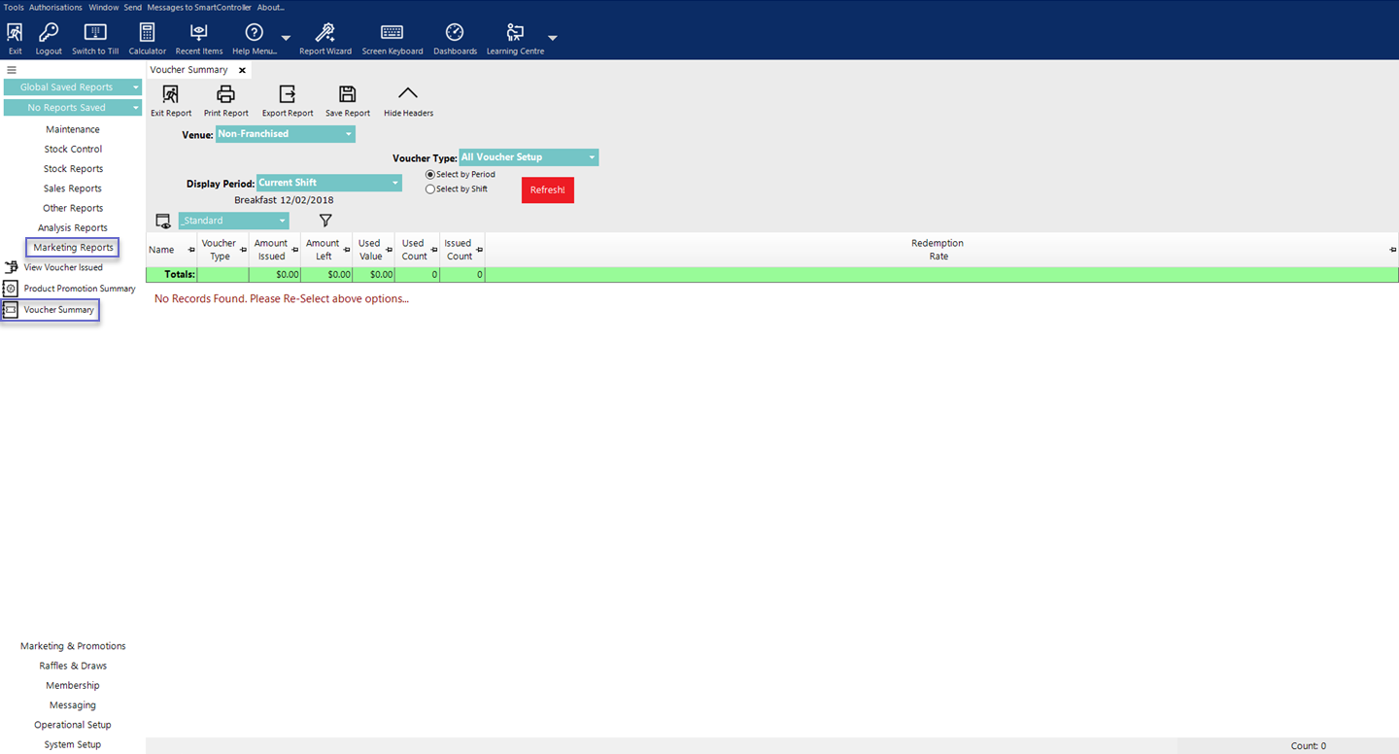Click the Switch to Till icon

coord(95,34)
